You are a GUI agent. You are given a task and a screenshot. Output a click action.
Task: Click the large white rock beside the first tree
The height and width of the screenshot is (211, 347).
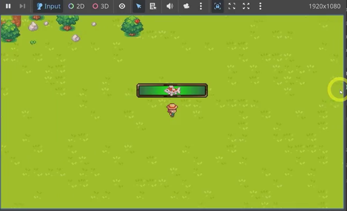[x=33, y=26]
